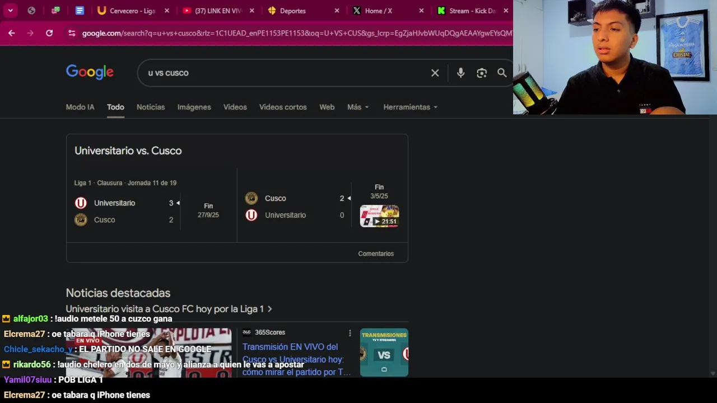Open the pinned Google Docs tab
This screenshot has width=717, height=403.
80,11
